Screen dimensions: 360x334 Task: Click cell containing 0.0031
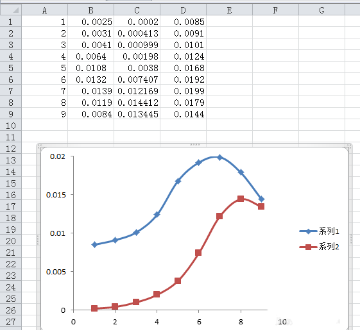pos(90,33)
